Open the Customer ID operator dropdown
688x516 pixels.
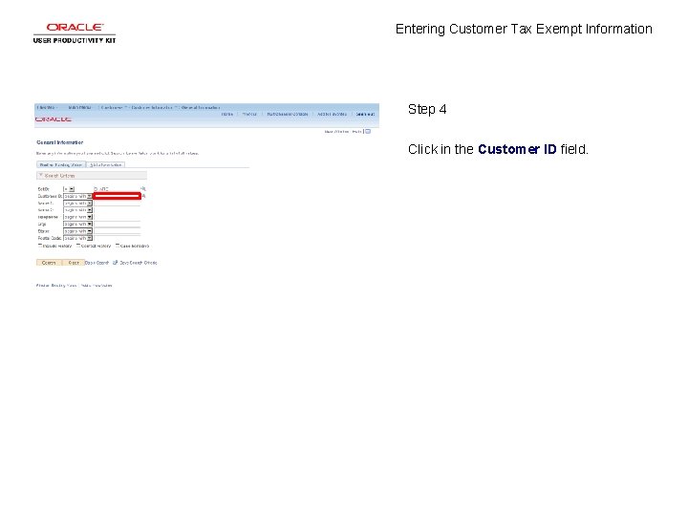77,196
